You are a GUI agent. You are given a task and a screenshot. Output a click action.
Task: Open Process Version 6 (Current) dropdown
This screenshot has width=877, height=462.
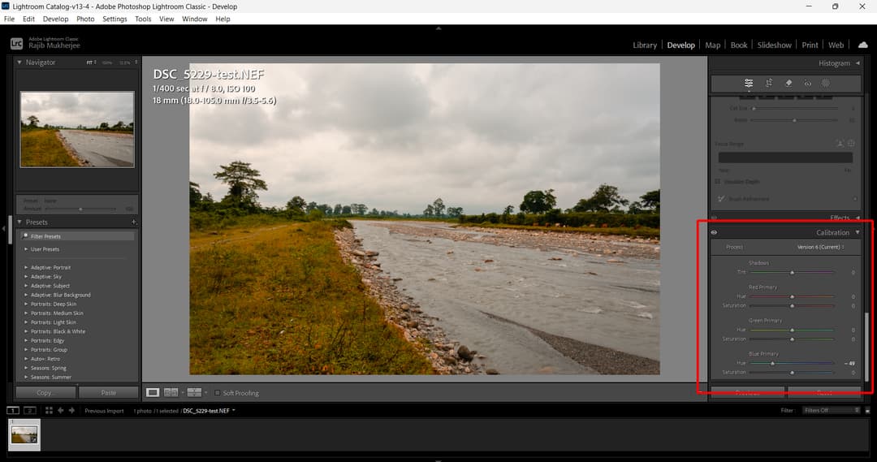pyautogui.click(x=820, y=247)
